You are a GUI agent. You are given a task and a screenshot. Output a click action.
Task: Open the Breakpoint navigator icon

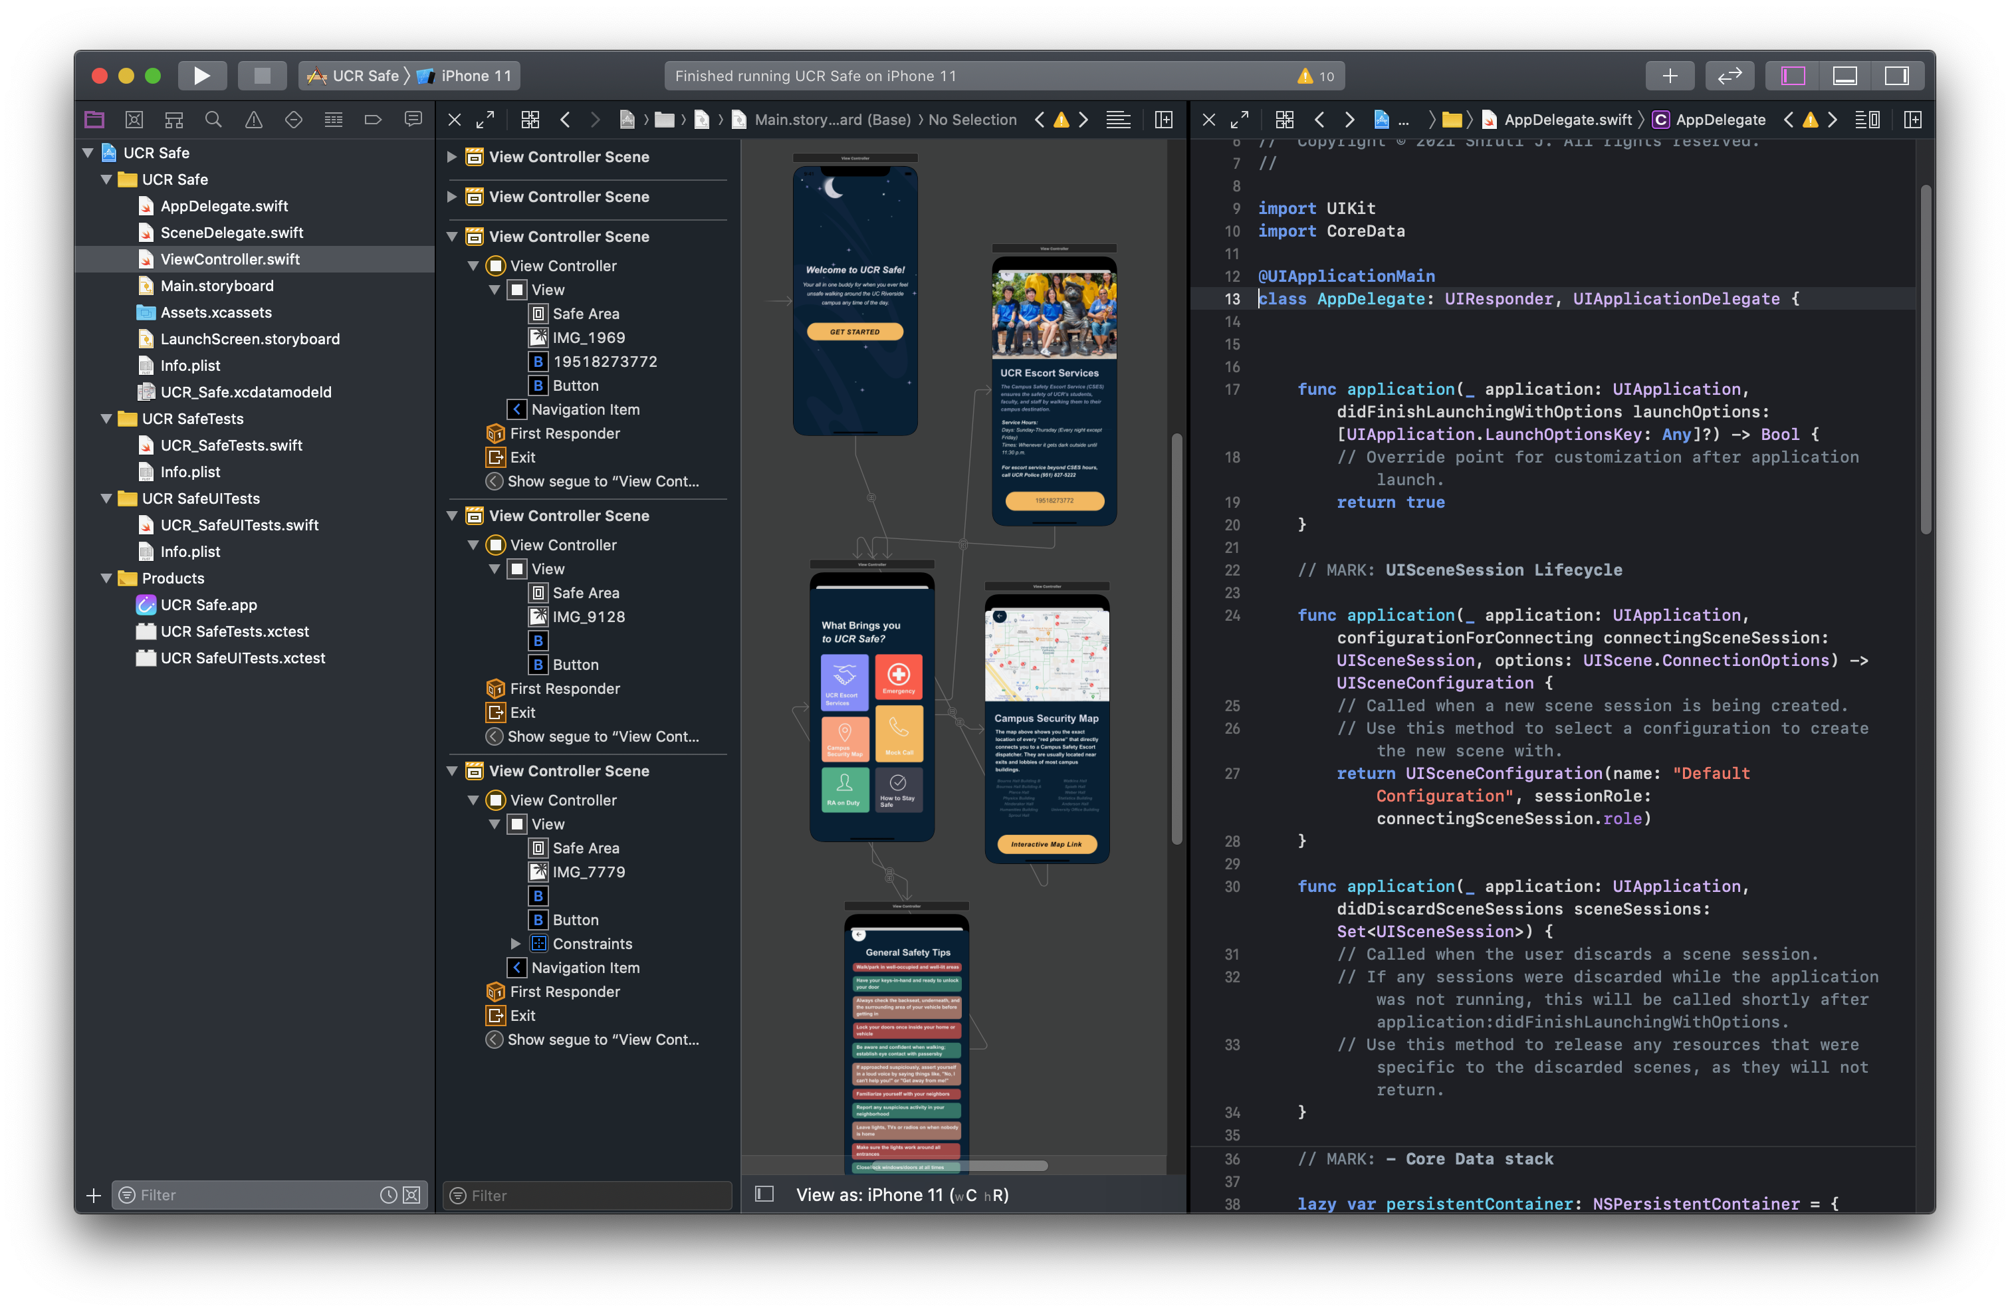[x=372, y=120]
